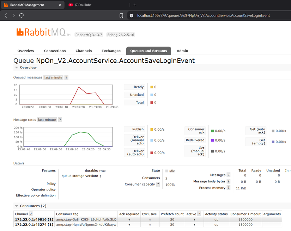Click the YouTube tab favicon
Image resolution: width=291 pixels, height=231 pixels.
[71, 5]
